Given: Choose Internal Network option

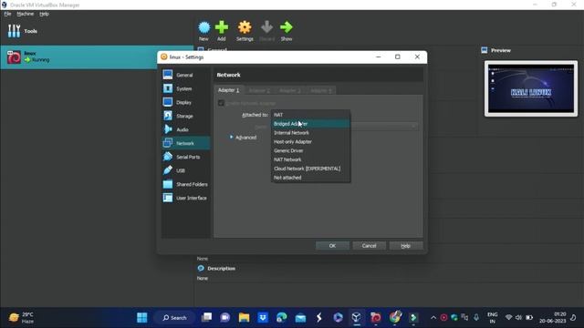Looking at the screenshot, I should click(x=310, y=132).
